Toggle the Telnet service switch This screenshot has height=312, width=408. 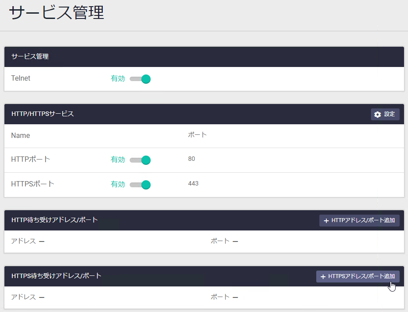tap(140, 79)
